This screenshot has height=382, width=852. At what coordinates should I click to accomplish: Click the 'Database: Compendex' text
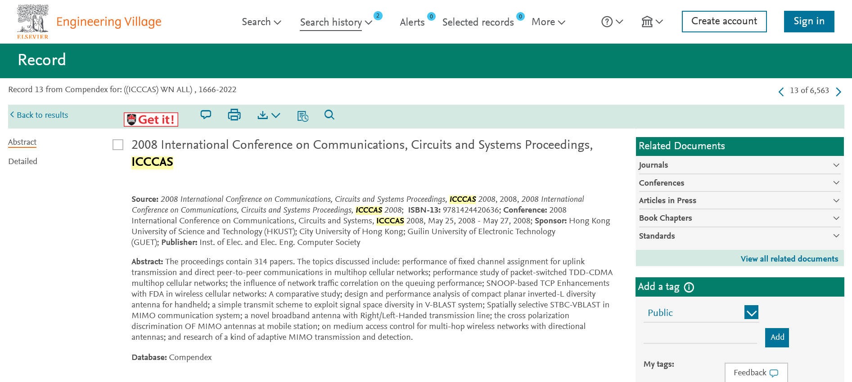click(x=171, y=357)
